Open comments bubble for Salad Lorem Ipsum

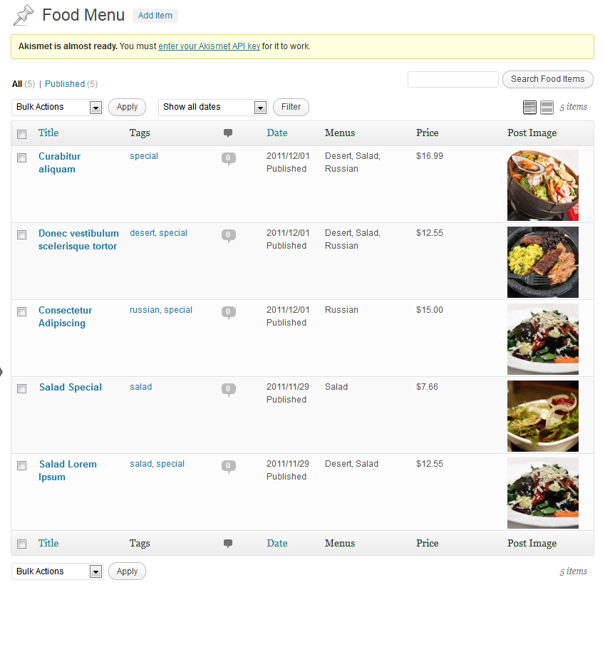pos(229,465)
